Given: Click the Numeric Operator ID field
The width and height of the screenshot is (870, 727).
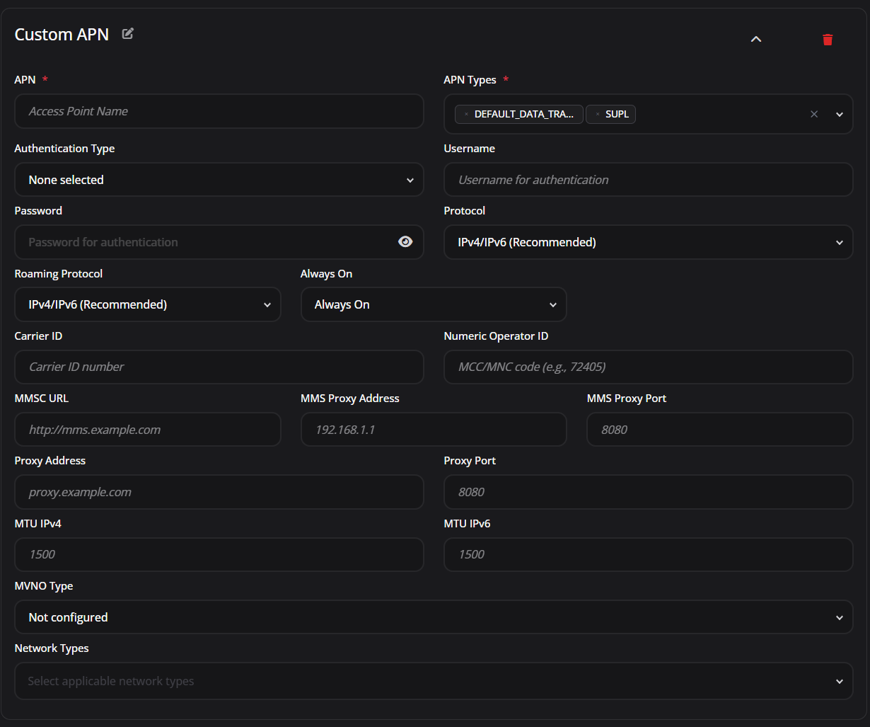Looking at the screenshot, I should tap(648, 367).
